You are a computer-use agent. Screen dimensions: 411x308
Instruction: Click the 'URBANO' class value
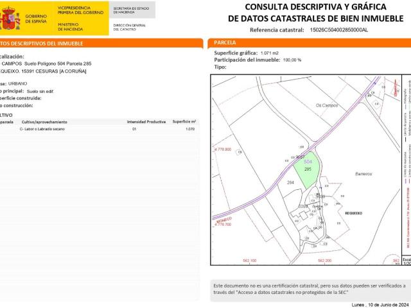[x=17, y=83]
